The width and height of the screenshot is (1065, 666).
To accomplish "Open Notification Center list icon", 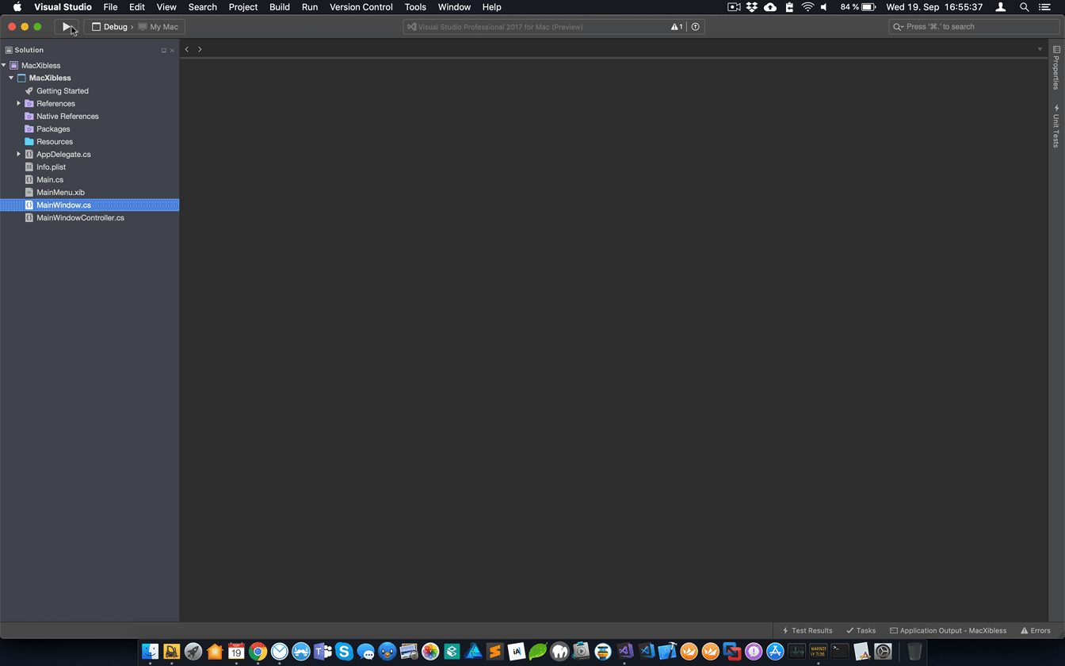I will [1044, 7].
